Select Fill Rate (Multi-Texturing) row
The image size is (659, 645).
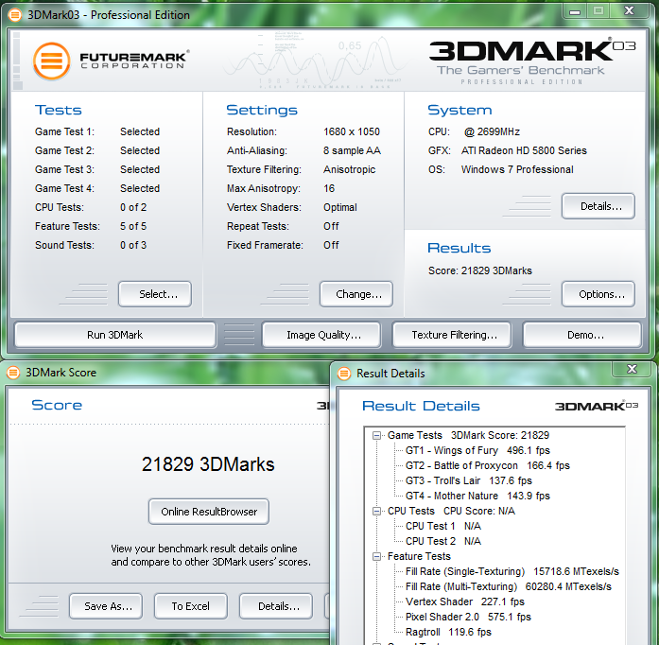[x=508, y=587]
